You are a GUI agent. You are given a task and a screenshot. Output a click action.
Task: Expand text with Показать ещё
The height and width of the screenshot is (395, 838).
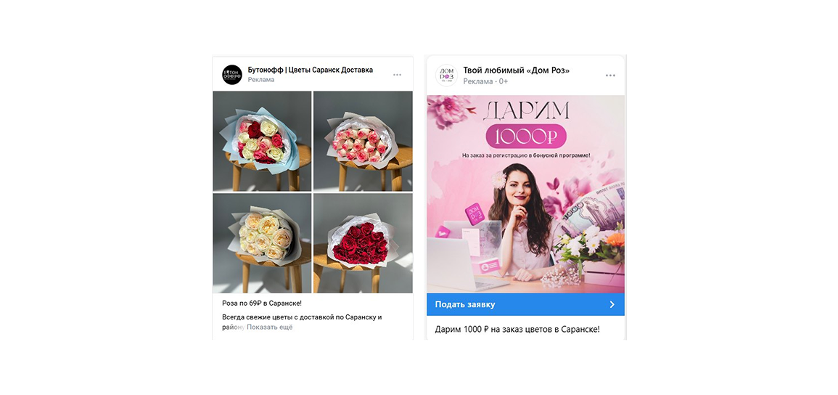[269, 327]
